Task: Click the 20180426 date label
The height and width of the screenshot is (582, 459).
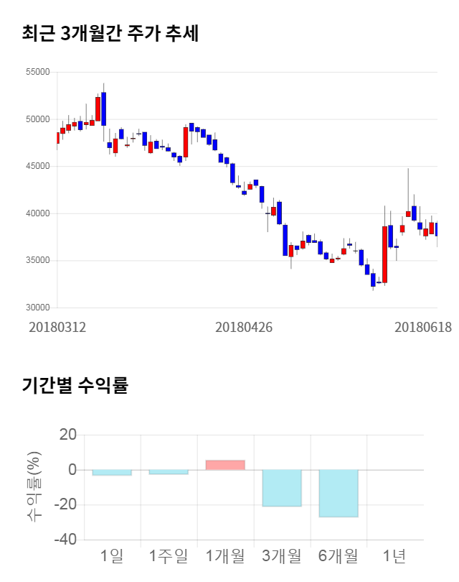Action: point(244,327)
